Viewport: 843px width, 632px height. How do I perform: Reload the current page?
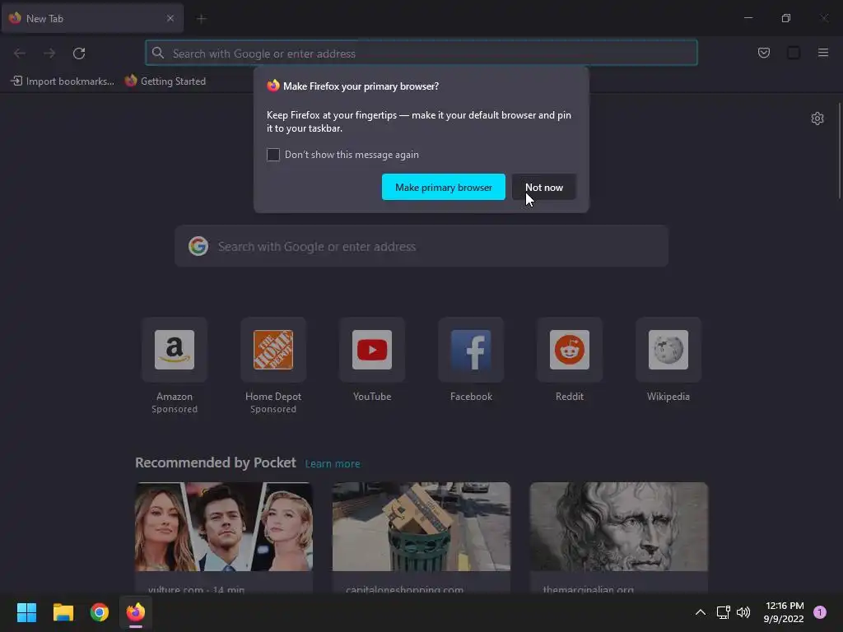click(79, 53)
